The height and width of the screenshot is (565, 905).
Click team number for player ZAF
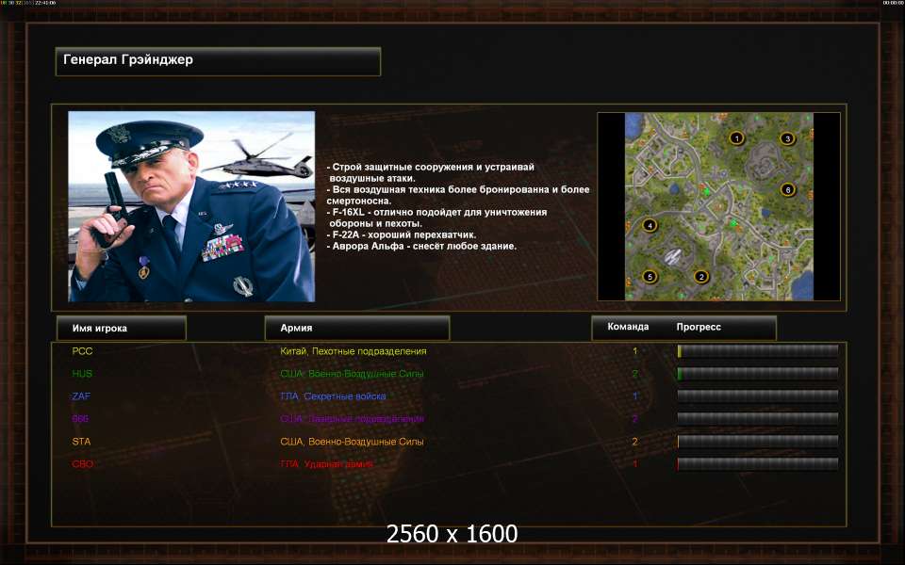point(634,396)
